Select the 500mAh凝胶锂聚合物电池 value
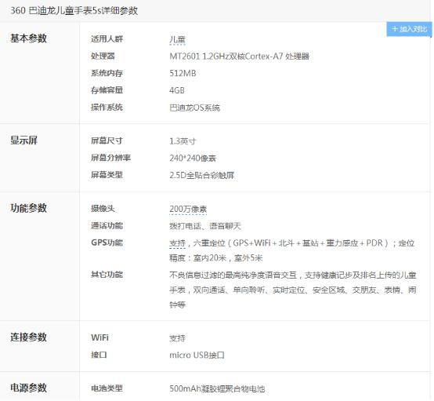 tap(217, 388)
